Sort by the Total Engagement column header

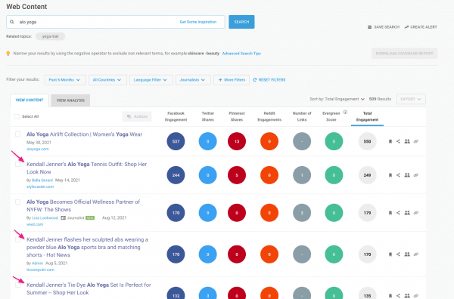pyautogui.click(x=367, y=116)
